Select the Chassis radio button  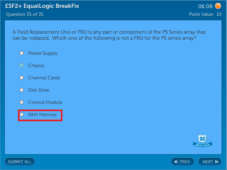coord(22,65)
